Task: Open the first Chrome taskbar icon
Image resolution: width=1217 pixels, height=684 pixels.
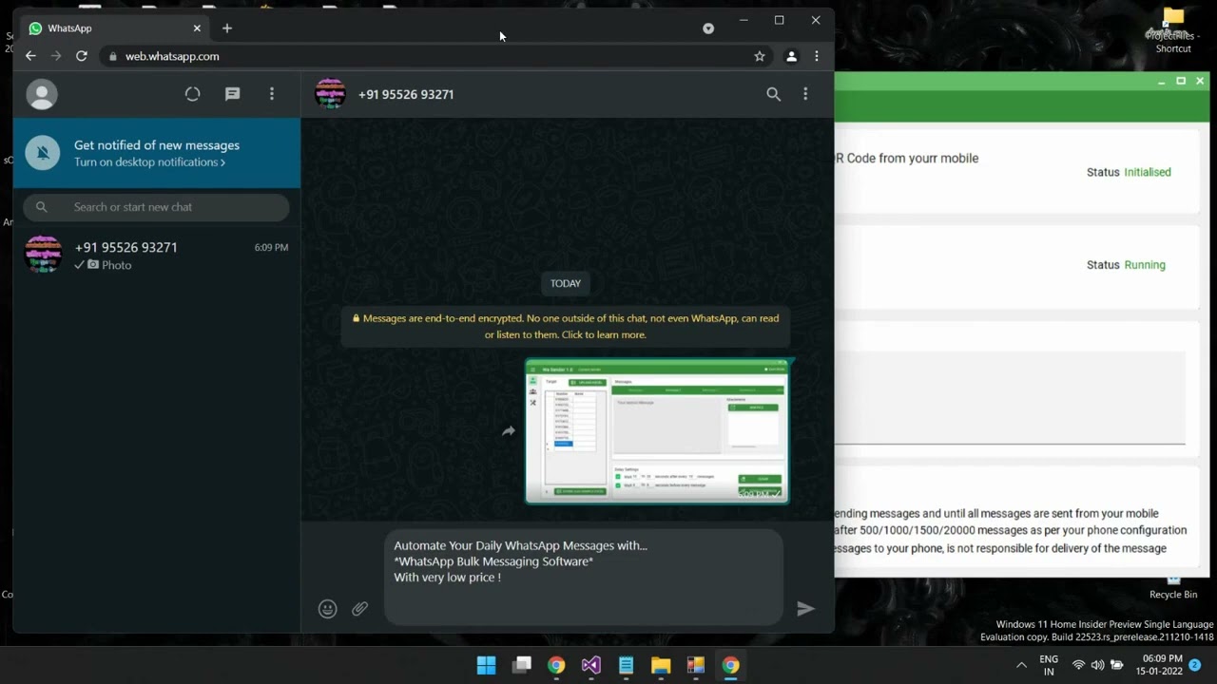Action: [556, 665]
